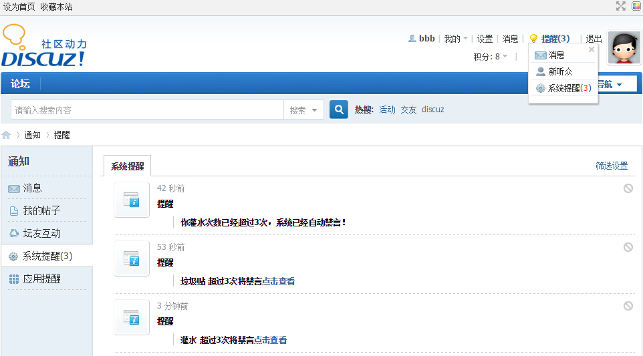This screenshot has width=643, height=356.
Task: Click the gear icon beside sidebar 系统提醒(3)
Action: (x=13, y=256)
